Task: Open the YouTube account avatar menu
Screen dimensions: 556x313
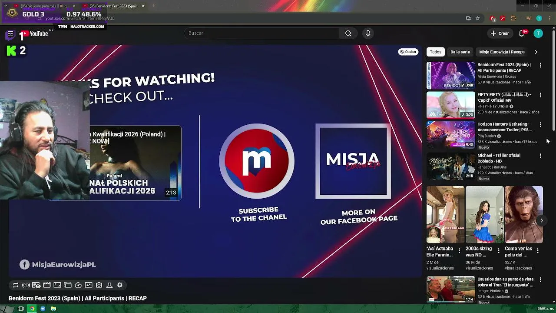Action: tap(538, 33)
